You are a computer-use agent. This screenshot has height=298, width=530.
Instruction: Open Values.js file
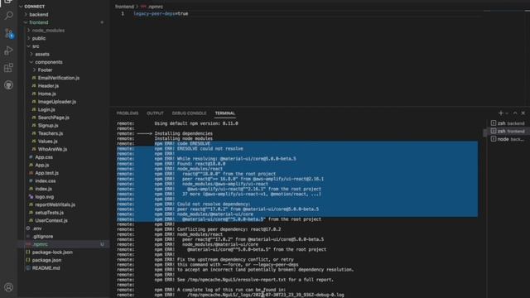47,142
